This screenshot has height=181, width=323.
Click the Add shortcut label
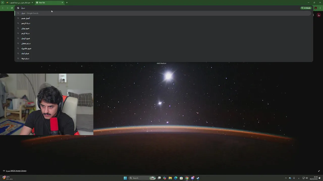(161, 63)
